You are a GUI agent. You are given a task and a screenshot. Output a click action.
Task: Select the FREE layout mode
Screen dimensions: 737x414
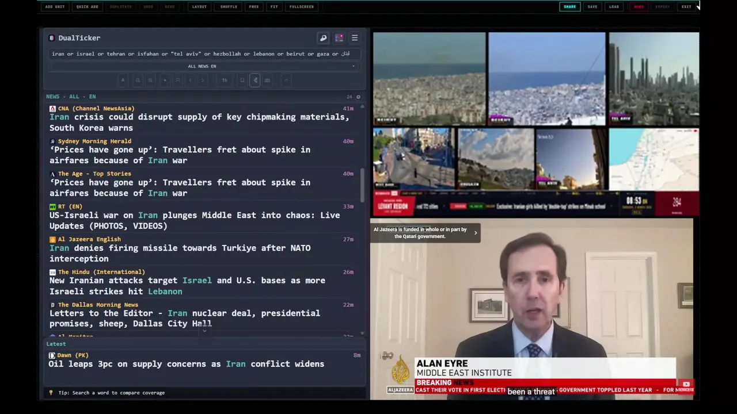tap(254, 7)
